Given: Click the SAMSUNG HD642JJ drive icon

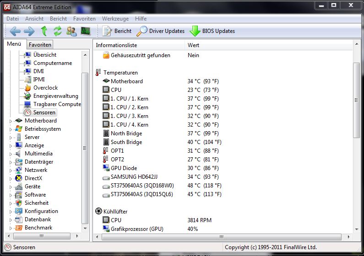Looking at the screenshot, I should 106,178.
